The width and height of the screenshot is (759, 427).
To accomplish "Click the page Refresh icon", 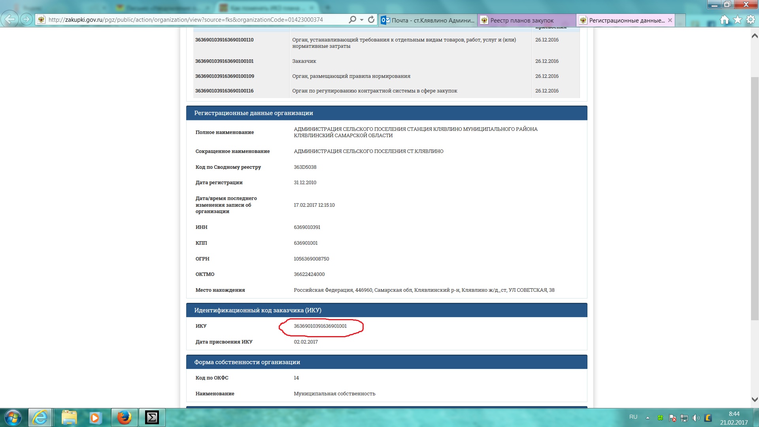I will 371,20.
